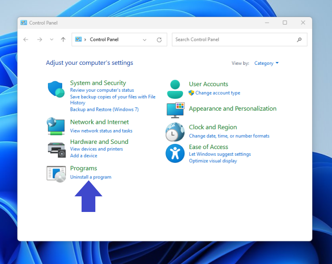
Task: Click the Search Control Panel field
Action: click(240, 39)
